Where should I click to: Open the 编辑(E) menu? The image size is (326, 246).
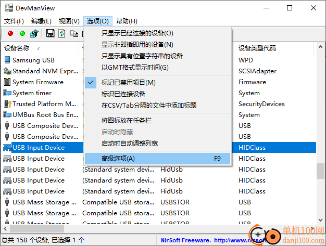(41, 21)
